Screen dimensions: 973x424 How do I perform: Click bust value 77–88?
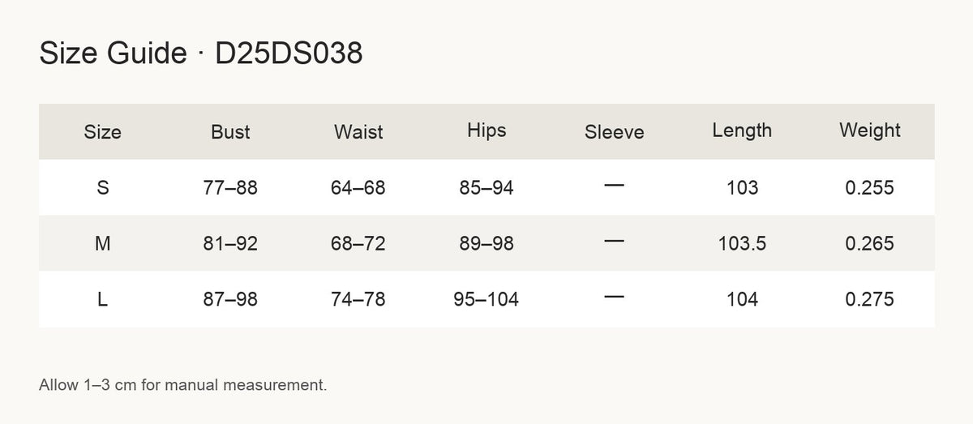230,188
